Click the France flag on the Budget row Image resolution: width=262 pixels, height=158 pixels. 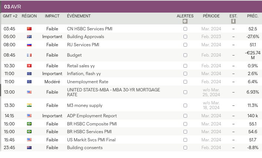(x=29, y=55)
